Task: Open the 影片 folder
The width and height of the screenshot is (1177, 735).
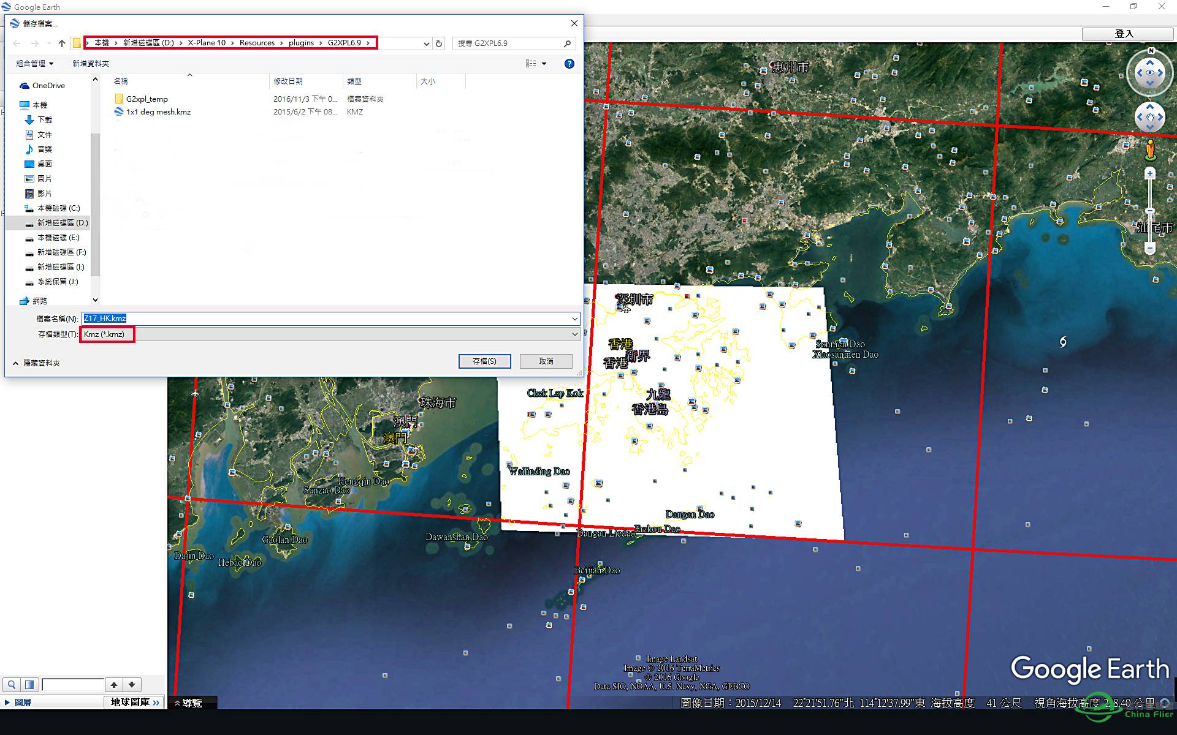Action: pos(39,194)
